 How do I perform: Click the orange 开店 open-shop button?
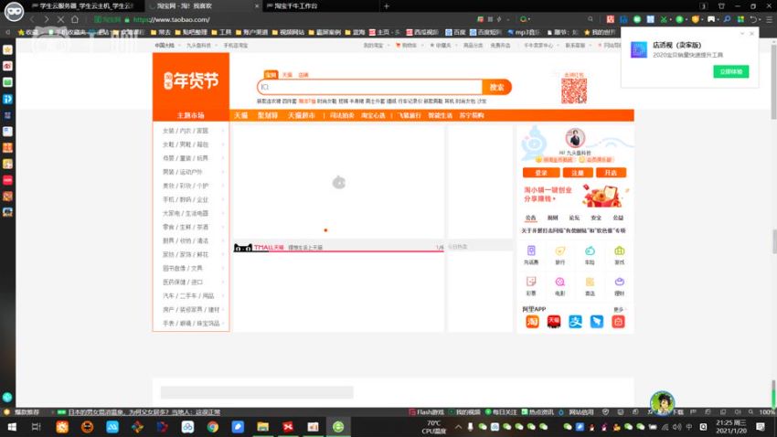[611, 173]
